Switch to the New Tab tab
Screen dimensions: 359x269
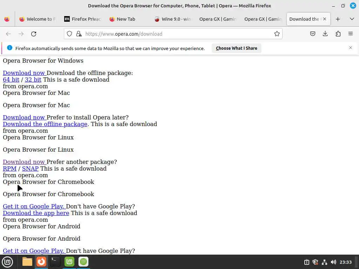pos(127,19)
